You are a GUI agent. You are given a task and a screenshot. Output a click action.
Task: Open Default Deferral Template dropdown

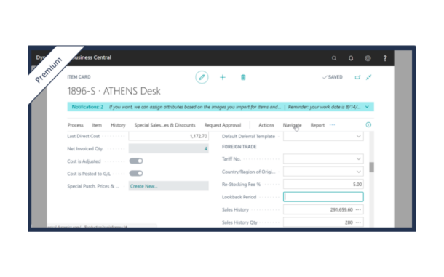click(359, 136)
